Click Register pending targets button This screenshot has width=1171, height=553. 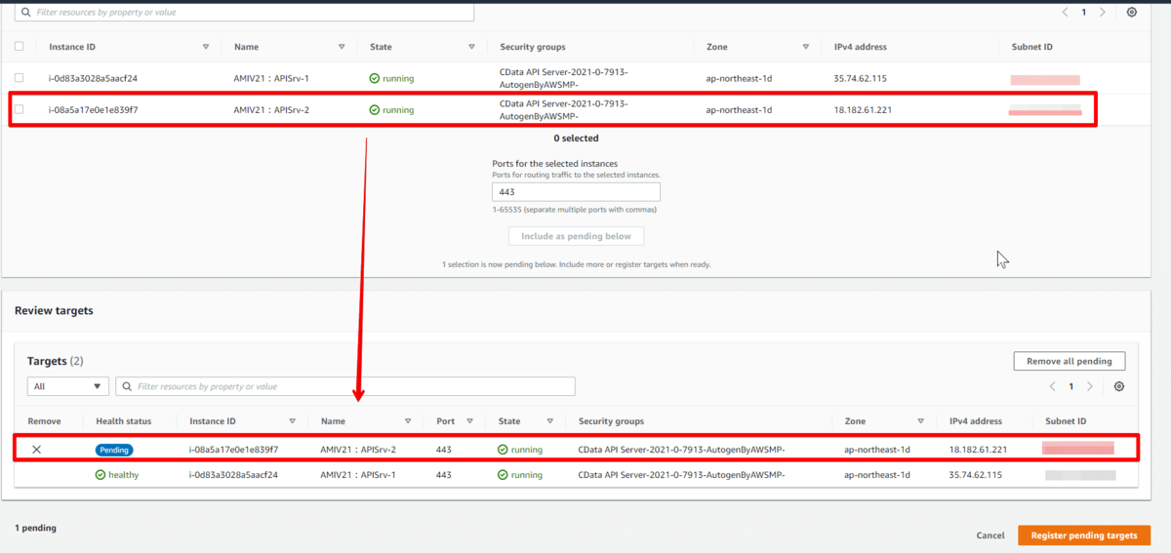1084,535
